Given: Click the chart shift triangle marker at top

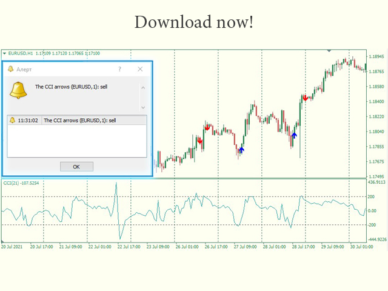Looking at the screenshot, I should pyautogui.click(x=329, y=51).
